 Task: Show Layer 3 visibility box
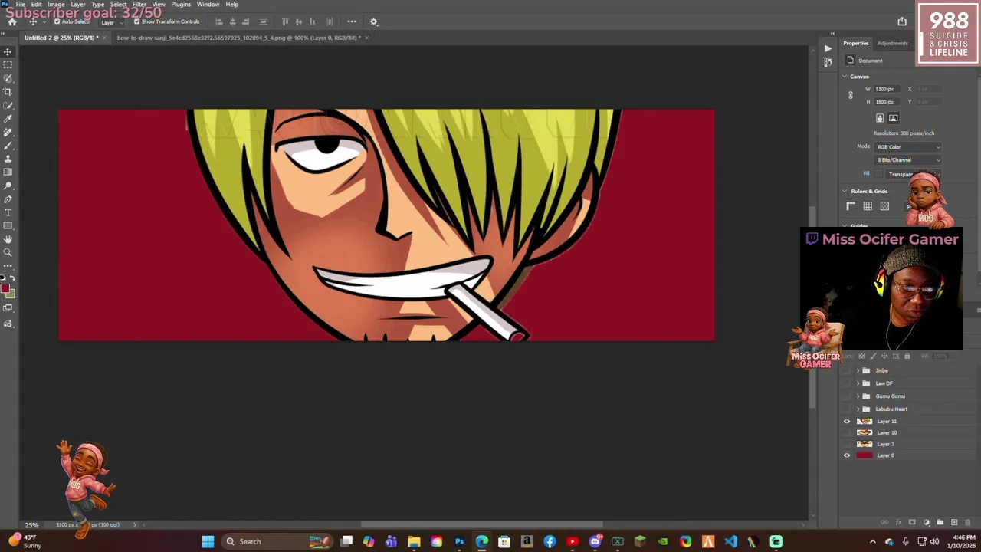point(847,444)
